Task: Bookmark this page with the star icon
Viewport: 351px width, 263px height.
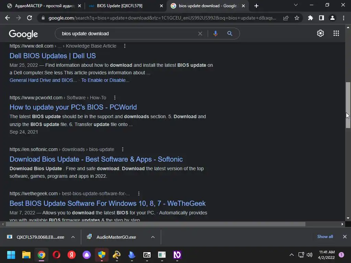Action: click(x=297, y=18)
